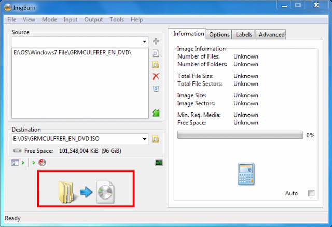
Task: Click the queue list icon below Free Space
Action: (15, 163)
